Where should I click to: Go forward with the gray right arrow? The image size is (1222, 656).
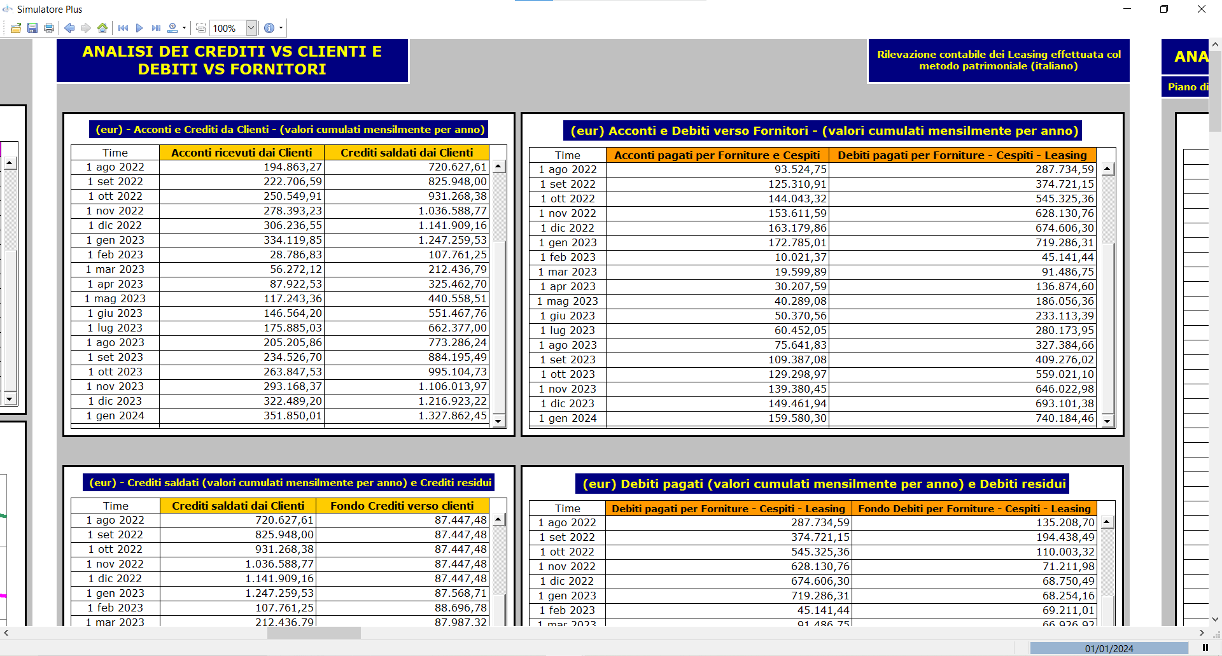click(86, 28)
